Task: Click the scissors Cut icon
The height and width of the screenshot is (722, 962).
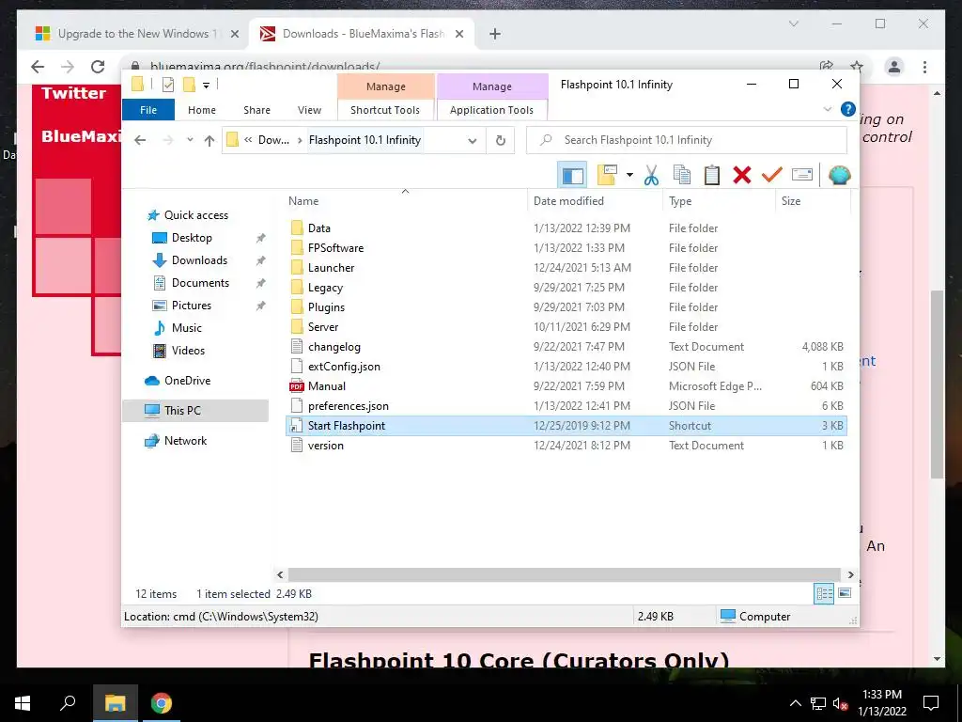Action: tap(651, 176)
